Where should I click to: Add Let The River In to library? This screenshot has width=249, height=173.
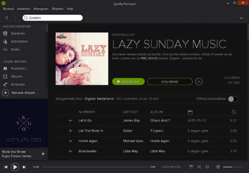71,131
